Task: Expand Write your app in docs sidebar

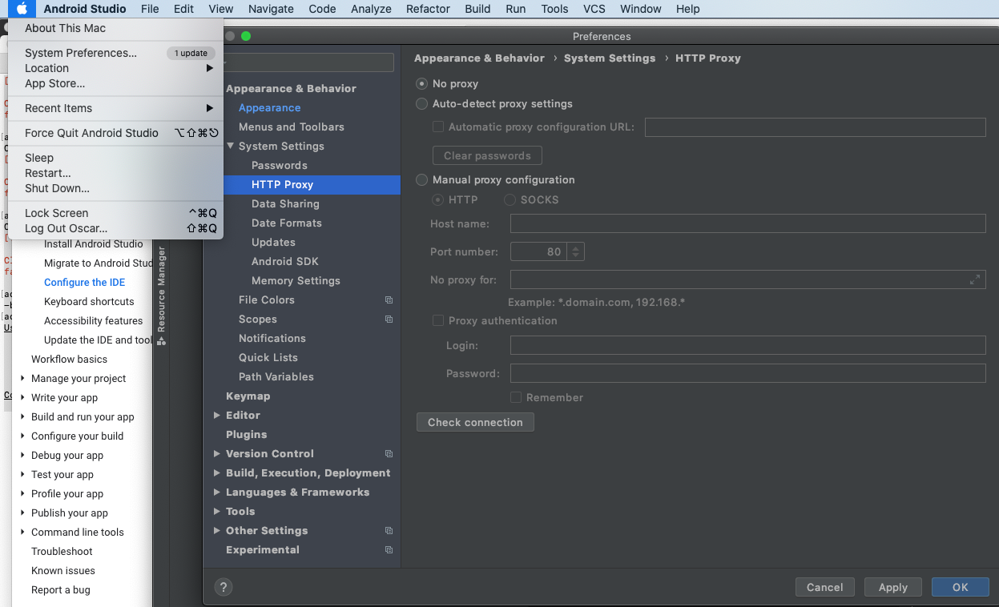Action: [23, 398]
